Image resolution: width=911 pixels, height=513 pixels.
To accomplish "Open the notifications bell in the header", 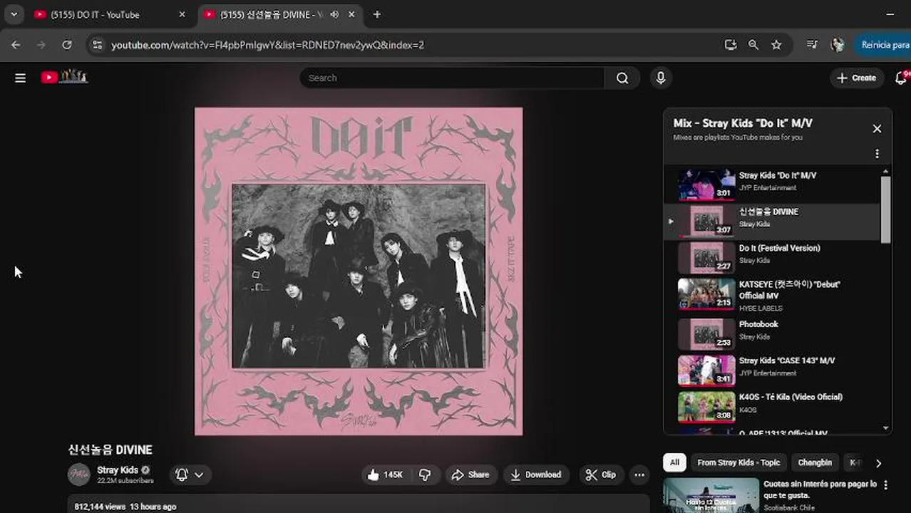I will pos(901,78).
